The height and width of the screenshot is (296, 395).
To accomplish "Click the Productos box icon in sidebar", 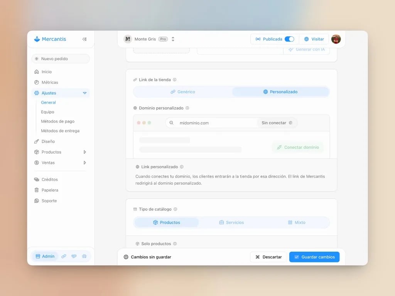I will coord(37,152).
